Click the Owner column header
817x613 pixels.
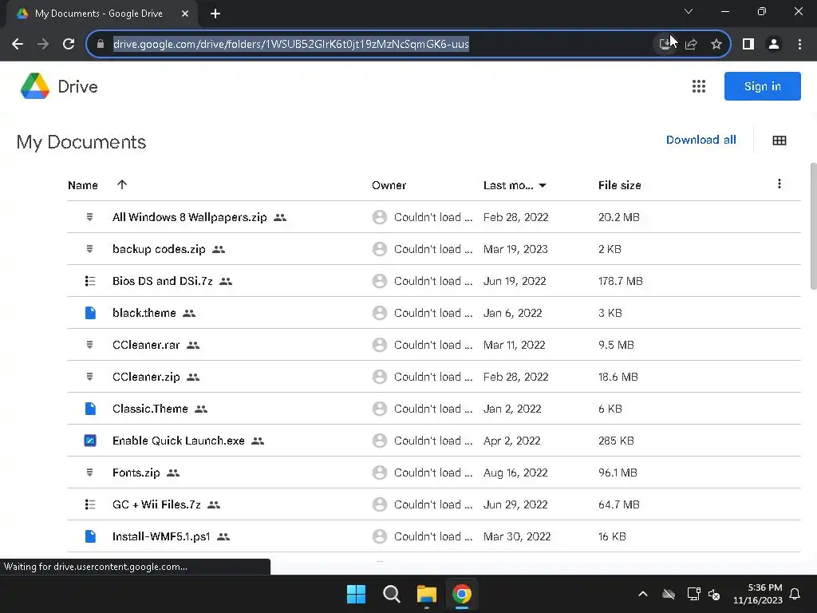(389, 185)
